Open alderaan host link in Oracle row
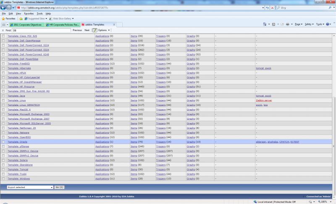Screen dimensions: 336x204 tap(261, 142)
